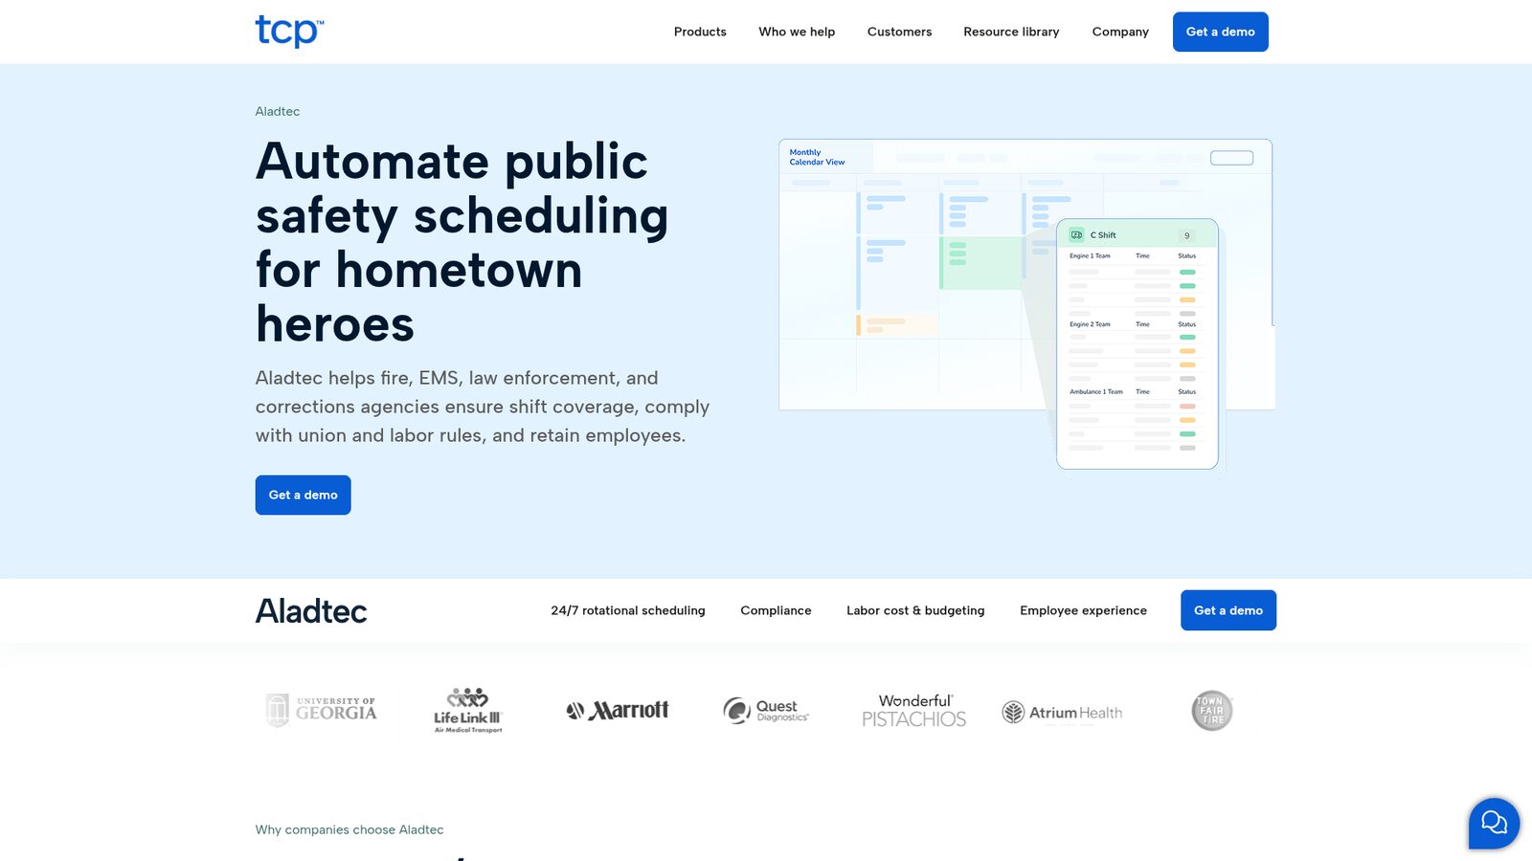Jump to the Compliance section

(776, 610)
